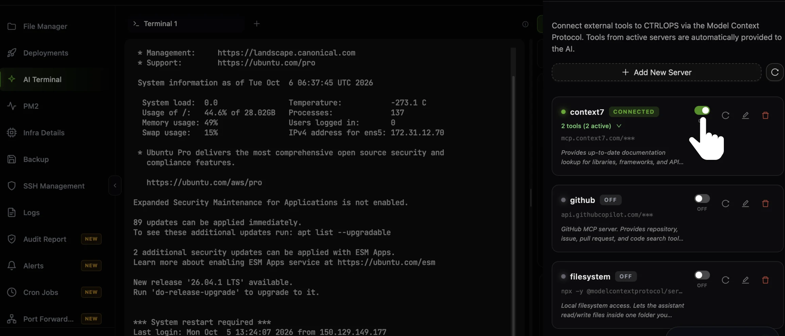Click the npx -y @modelcontextprotocol command text
The width and height of the screenshot is (785, 336).
622,291
